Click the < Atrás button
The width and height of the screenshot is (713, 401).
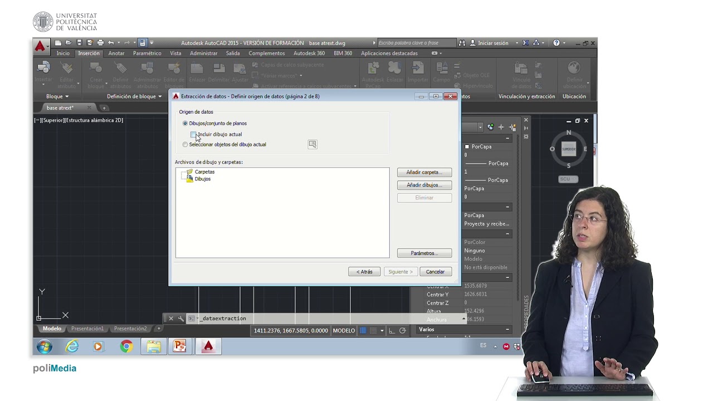pos(364,272)
